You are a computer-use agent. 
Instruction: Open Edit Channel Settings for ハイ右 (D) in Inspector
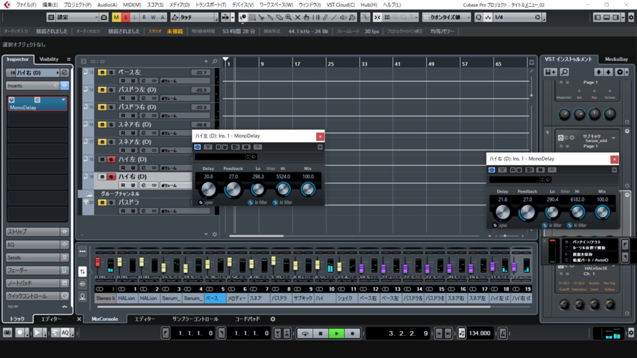(64, 73)
